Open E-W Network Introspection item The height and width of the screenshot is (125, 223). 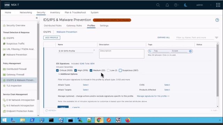(x=21, y=100)
